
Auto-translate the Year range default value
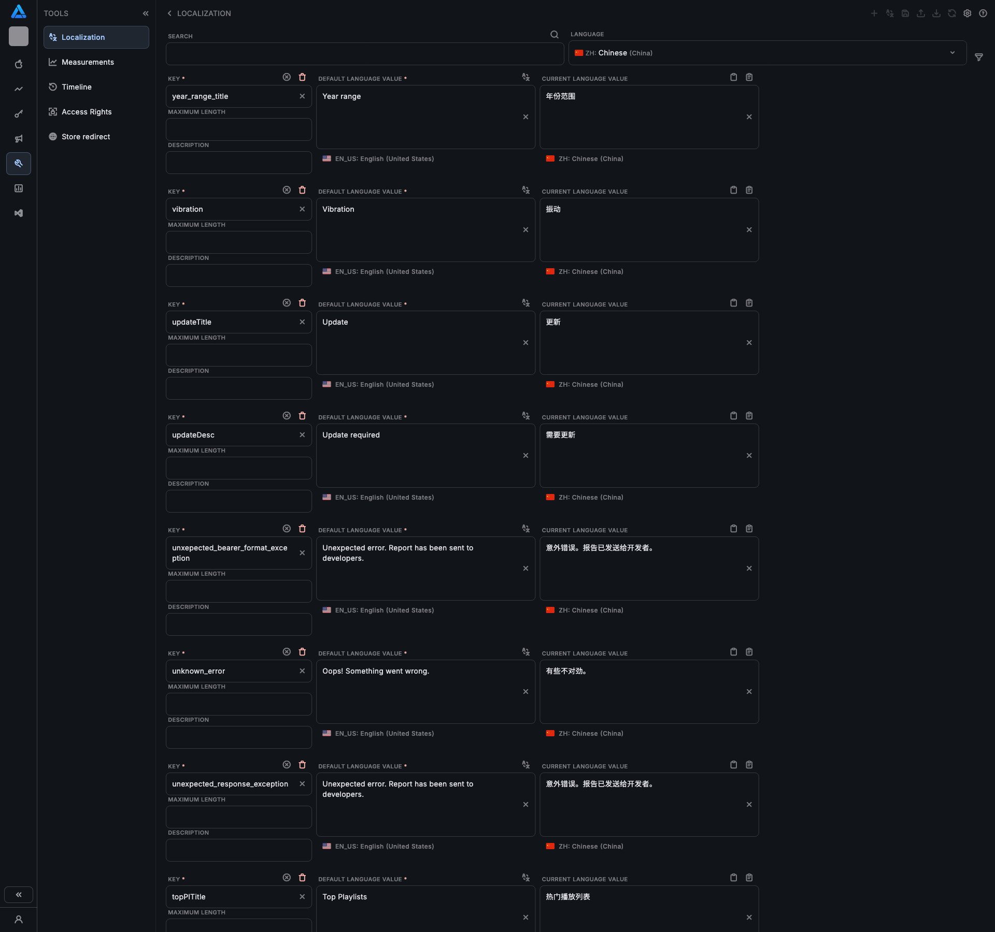pyautogui.click(x=525, y=77)
